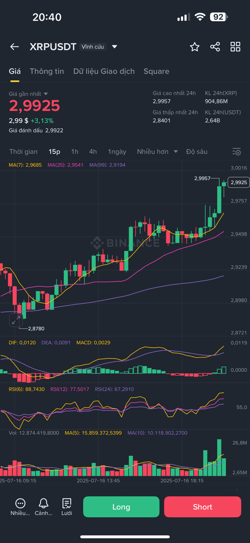Screen dimensions: 250x543
Task: Open the share icon
Action: 215,47
